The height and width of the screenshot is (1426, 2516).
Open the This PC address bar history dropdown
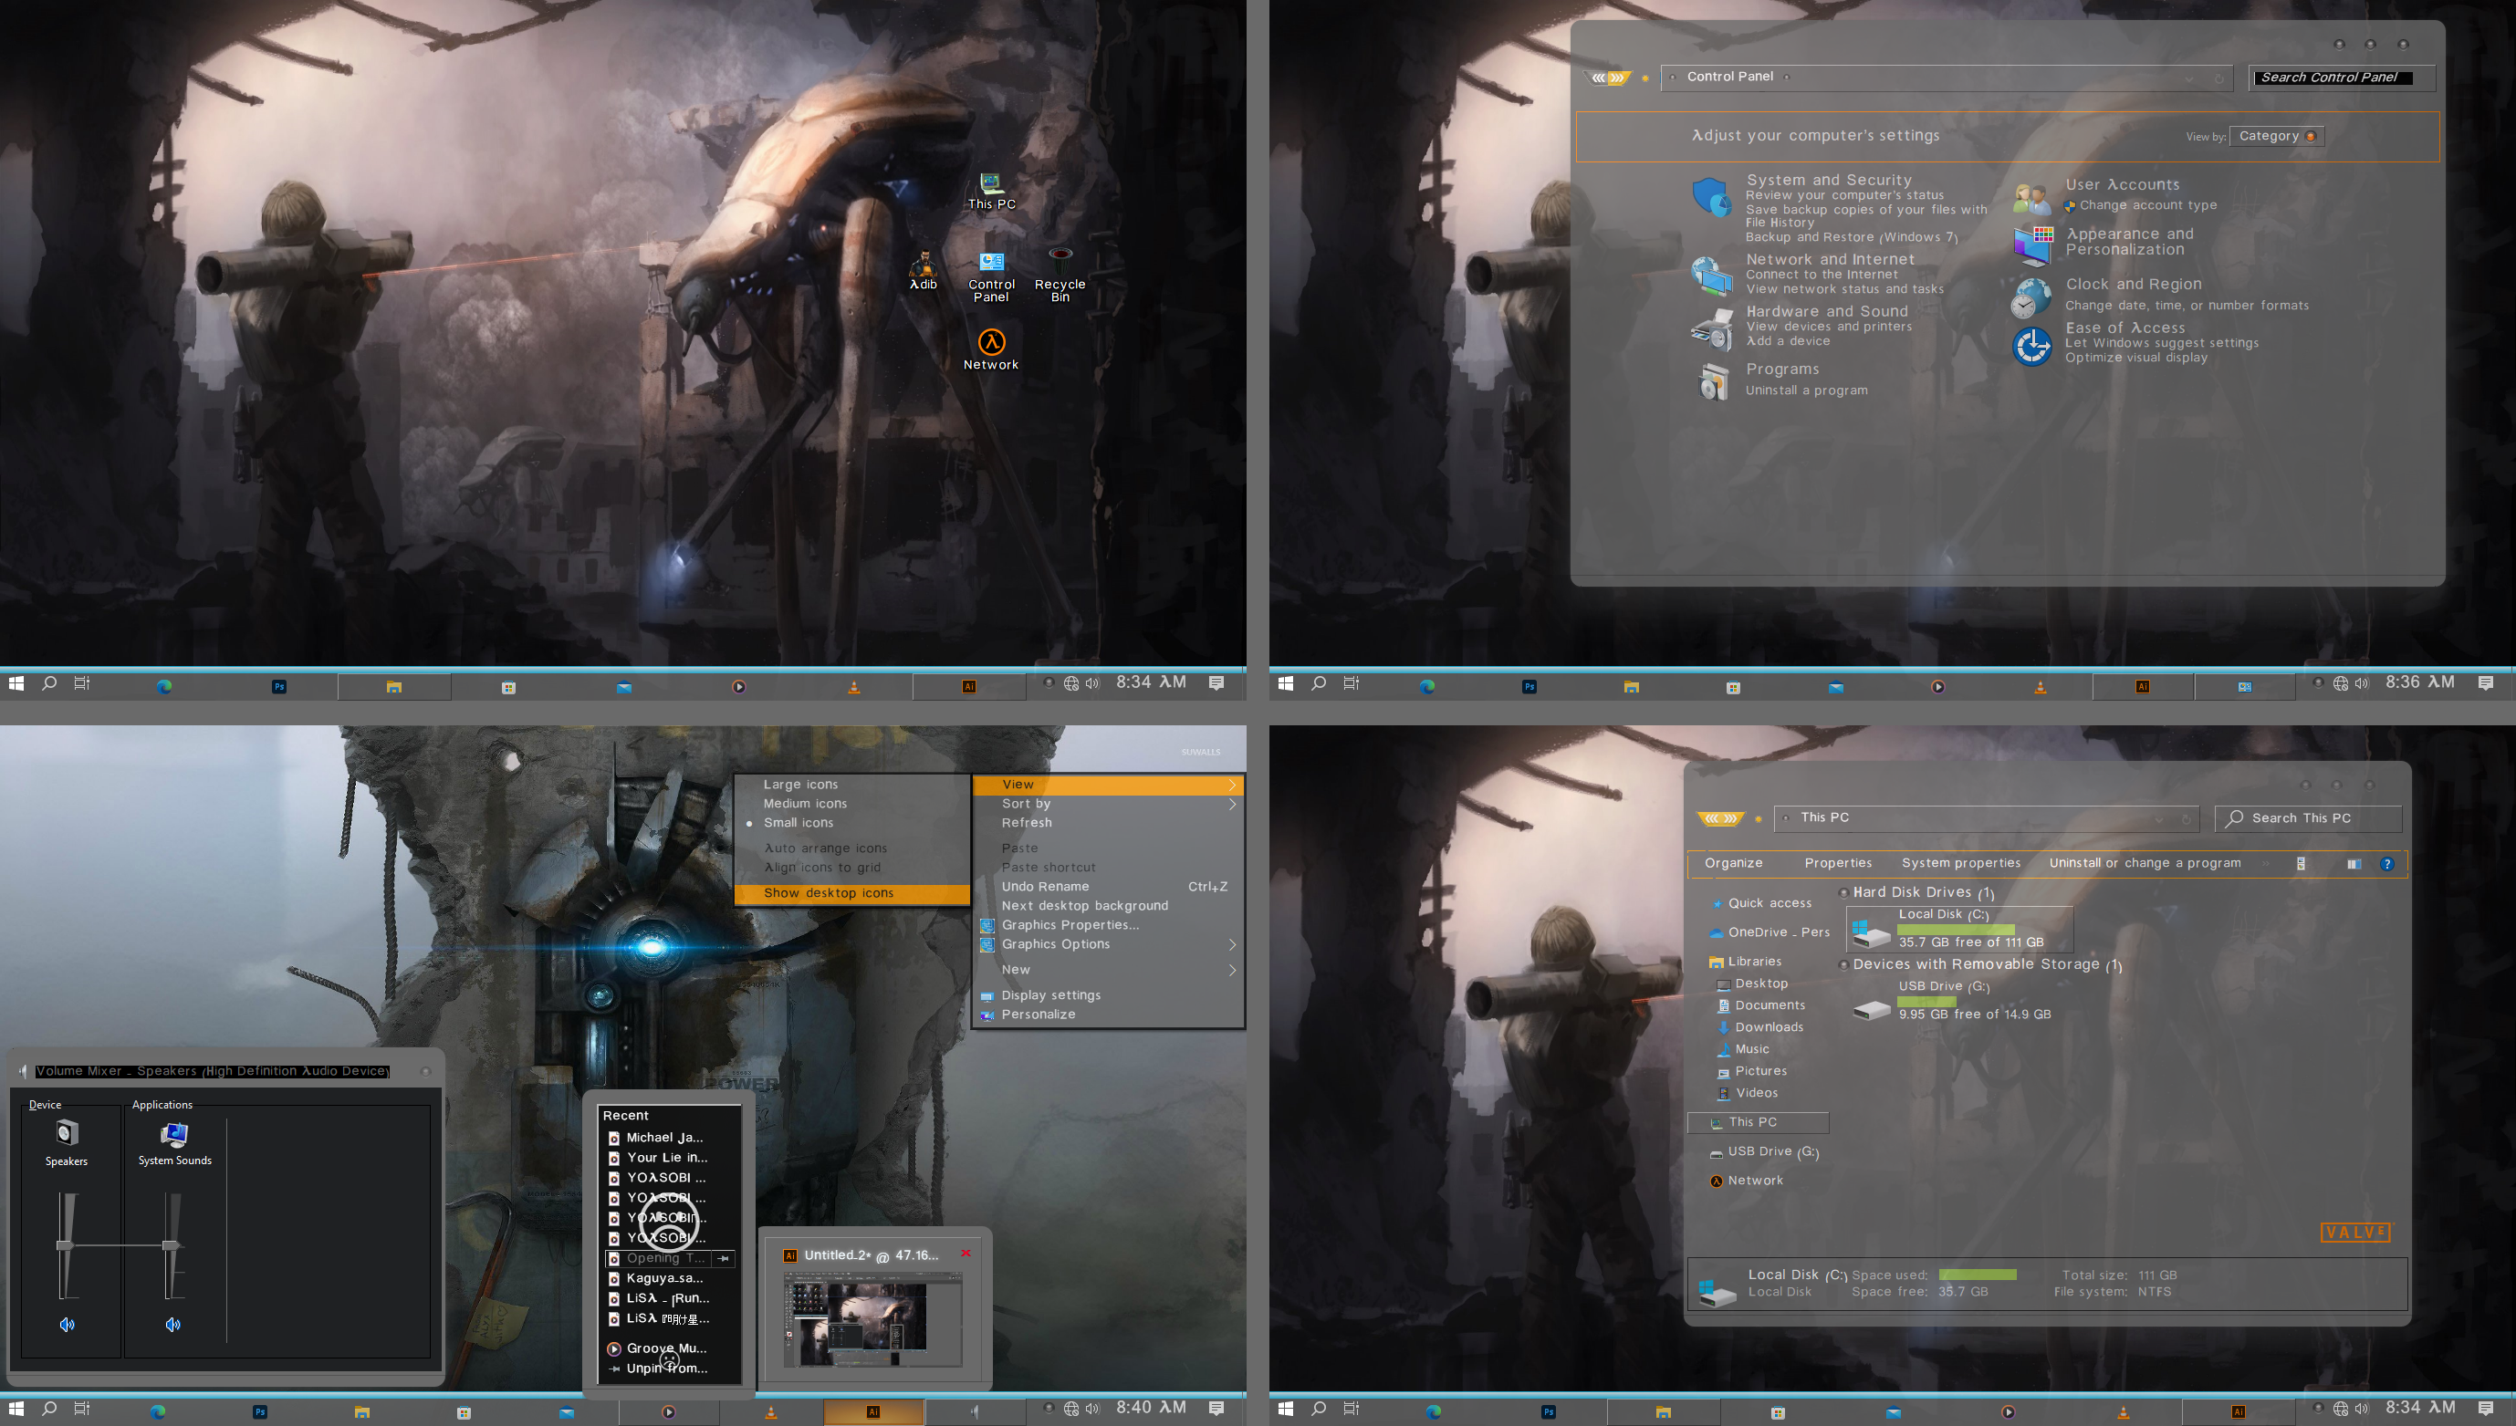pyautogui.click(x=2158, y=820)
